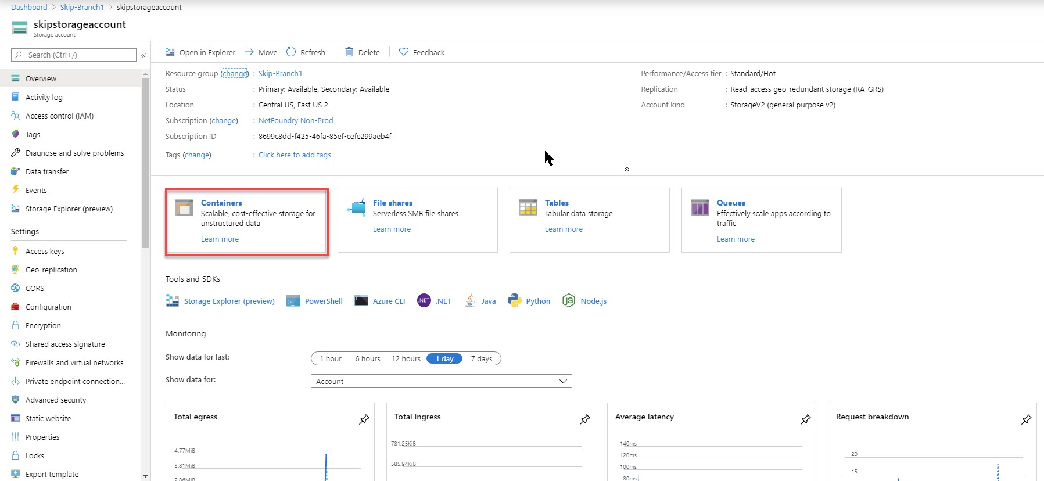The height and width of the screenshot is (481, 1044).
Task: Click Learn more under Tables
Action: coord(564,229)
